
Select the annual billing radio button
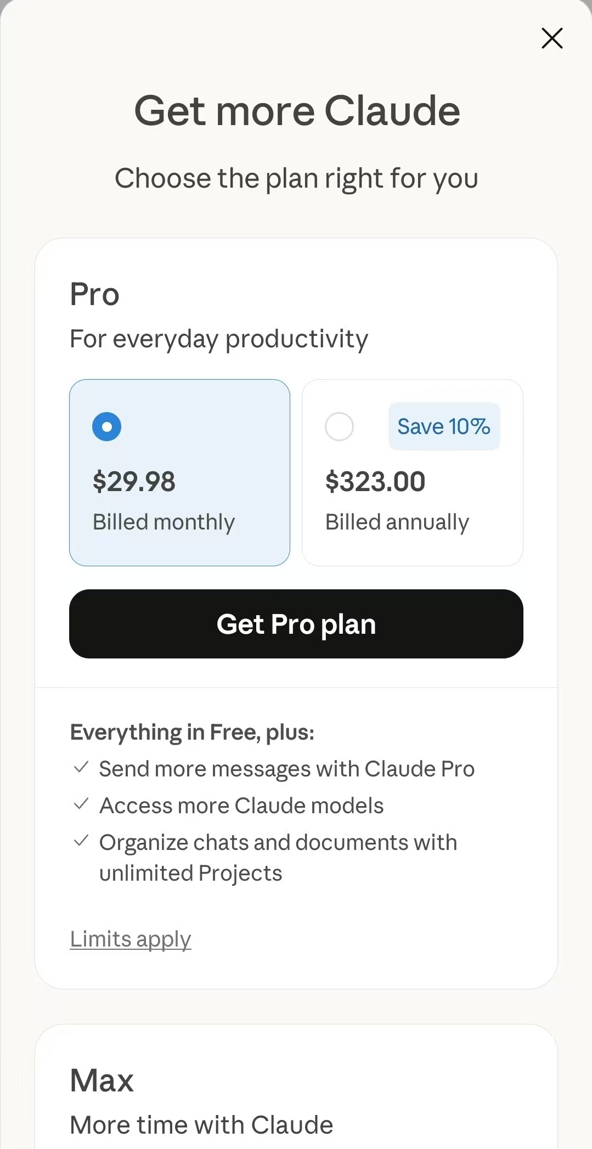[x=339, y=426]
